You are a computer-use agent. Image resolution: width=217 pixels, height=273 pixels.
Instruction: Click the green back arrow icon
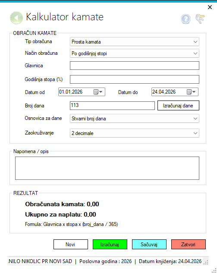[16, 18]
